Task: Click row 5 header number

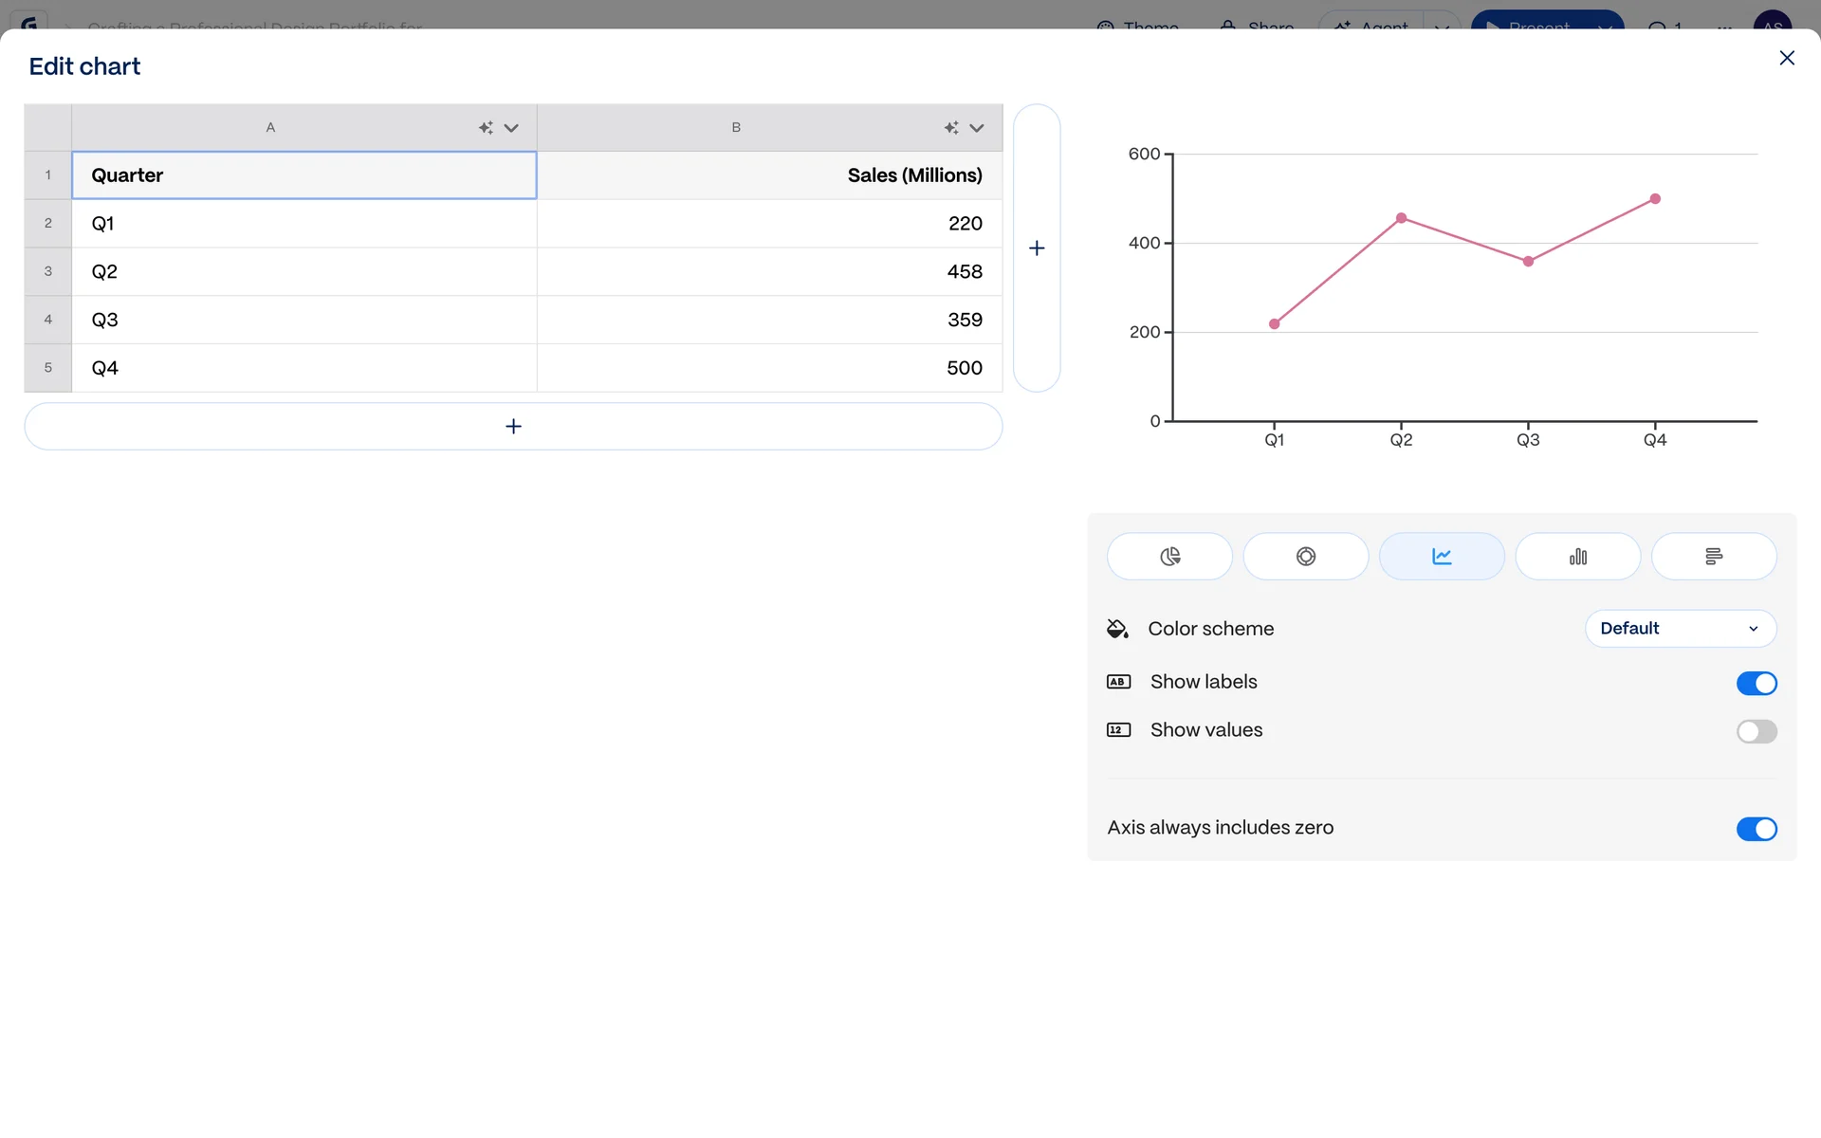Action: coord(48,368)
